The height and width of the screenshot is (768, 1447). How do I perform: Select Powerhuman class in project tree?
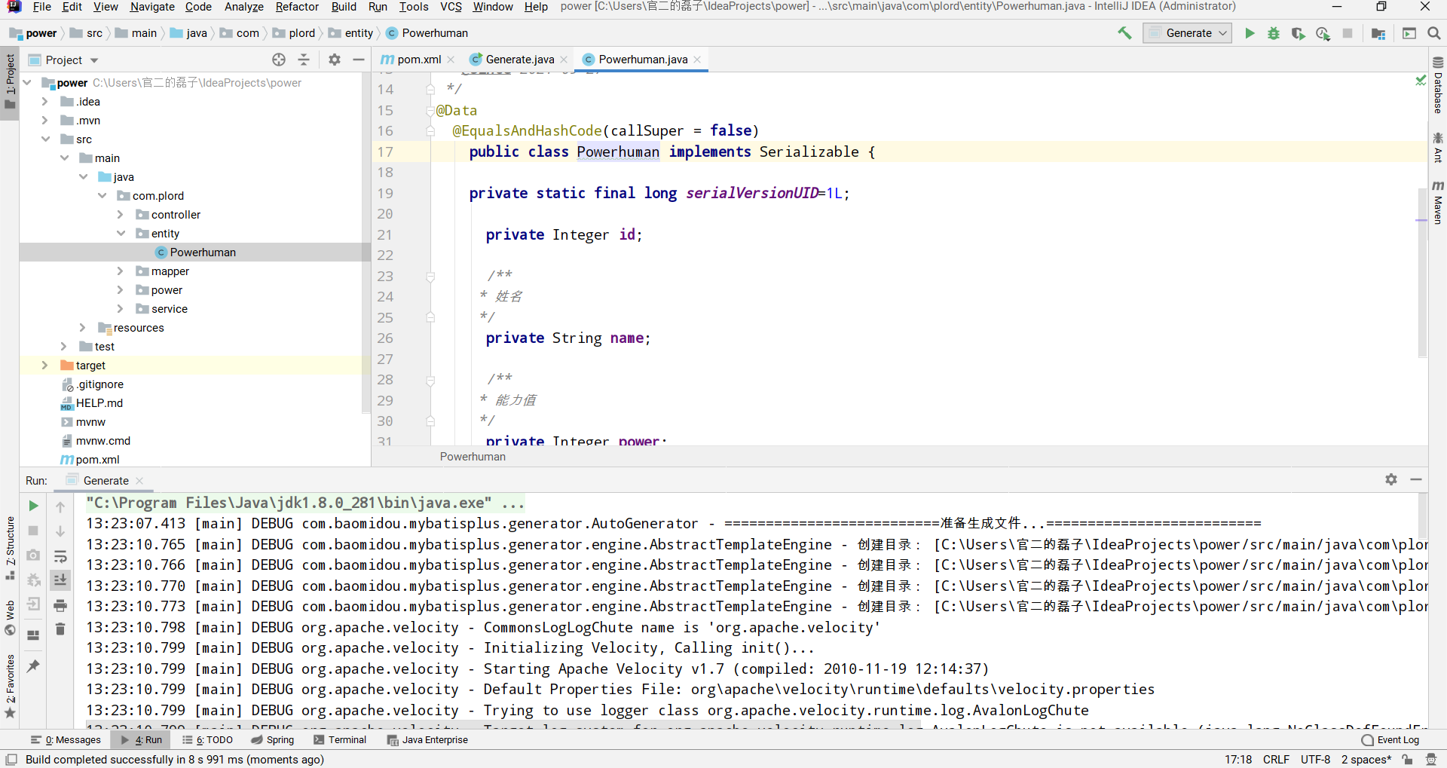(196, 252)
